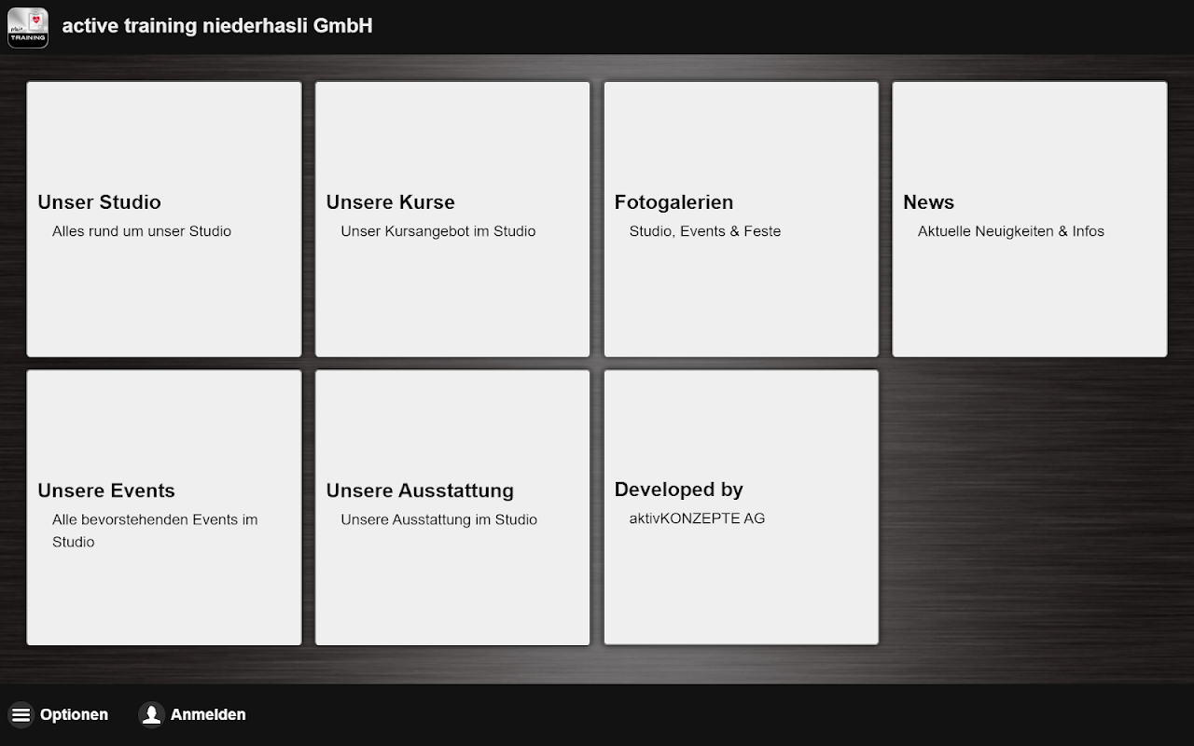Click the Optionen hamburger menu icon
Image resolution: width=1194 pixels, height=746 pixels.
point(21,714)
